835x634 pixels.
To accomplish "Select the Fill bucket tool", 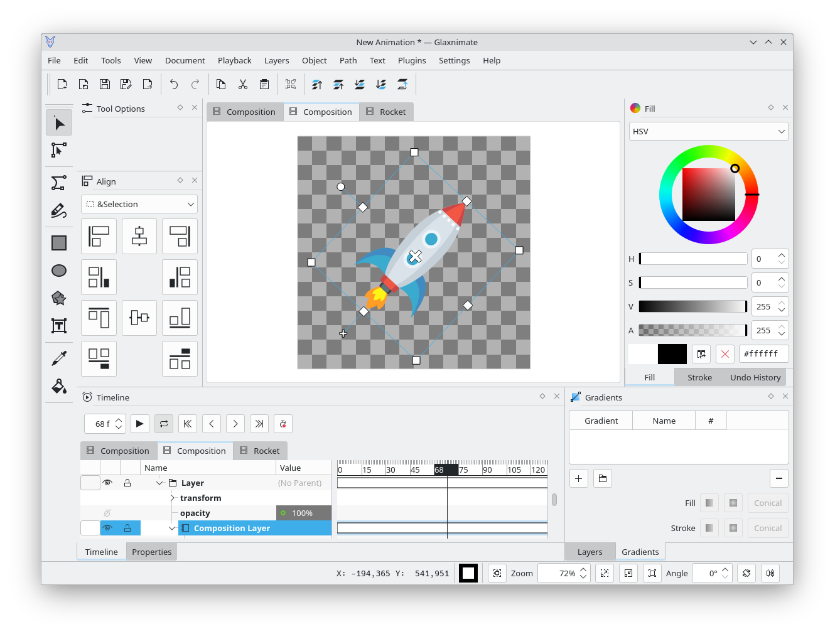I will click(x=59, y=386).
